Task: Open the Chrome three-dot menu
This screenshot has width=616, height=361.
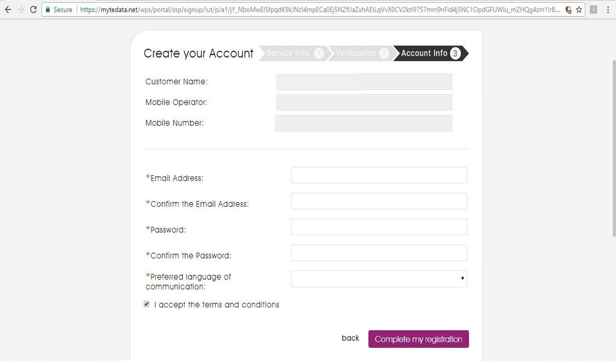Action: 608,9
